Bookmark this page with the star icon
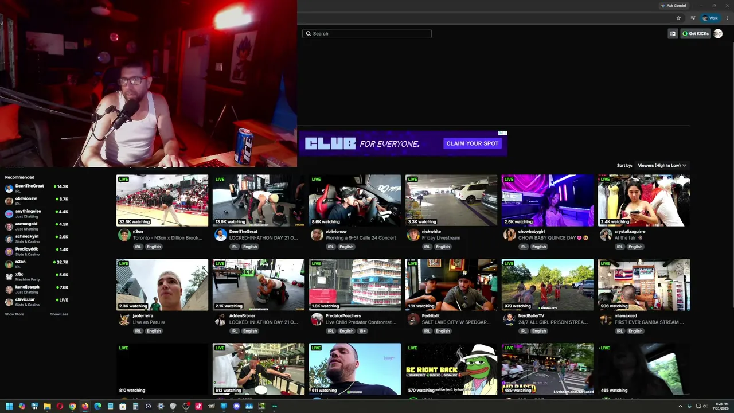Viewport: 734px width, 413px height. (x=678, y=18)
